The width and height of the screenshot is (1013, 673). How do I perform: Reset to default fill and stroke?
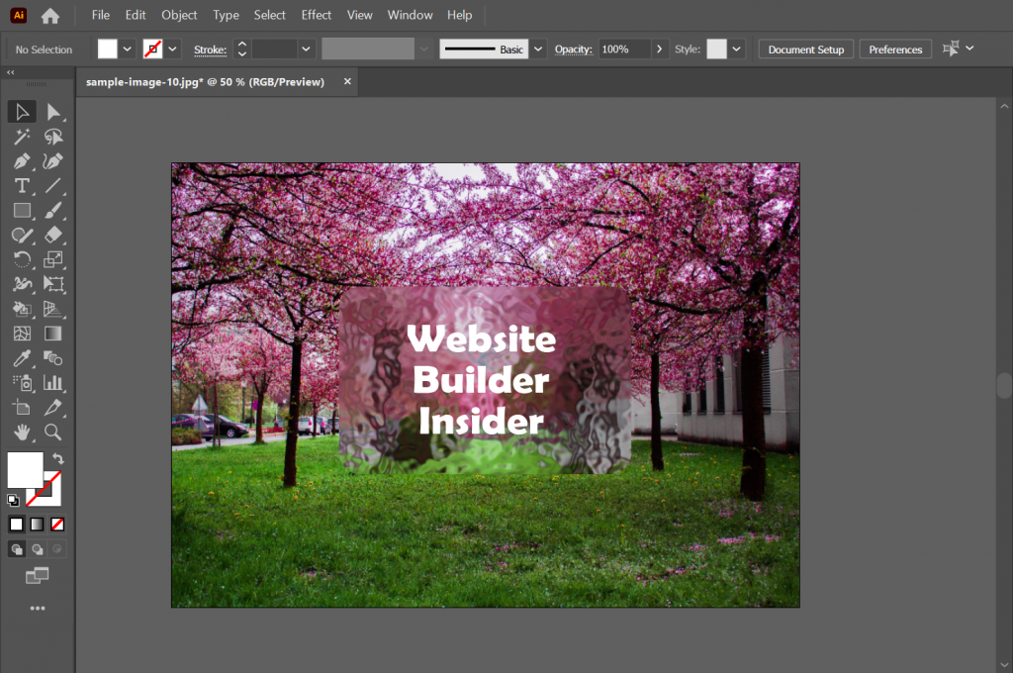coord(13,500)
